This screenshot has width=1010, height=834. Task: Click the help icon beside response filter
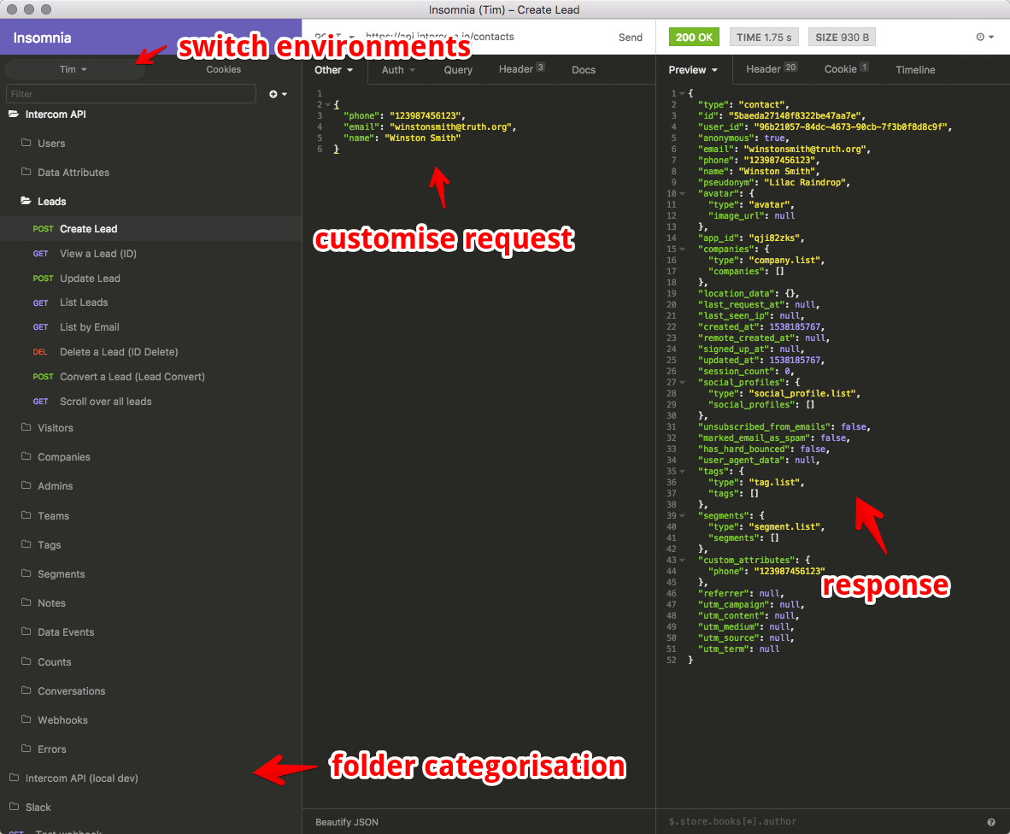[x=991, y=821]
